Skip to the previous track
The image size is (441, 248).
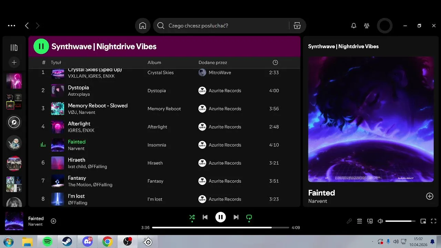pos(205,217)
